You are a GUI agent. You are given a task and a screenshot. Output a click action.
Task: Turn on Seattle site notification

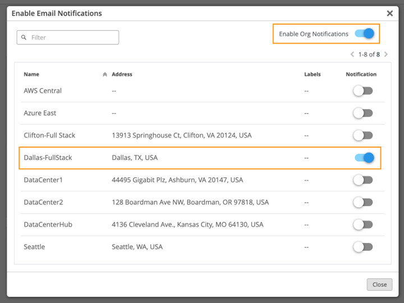[x=362, y=247]
